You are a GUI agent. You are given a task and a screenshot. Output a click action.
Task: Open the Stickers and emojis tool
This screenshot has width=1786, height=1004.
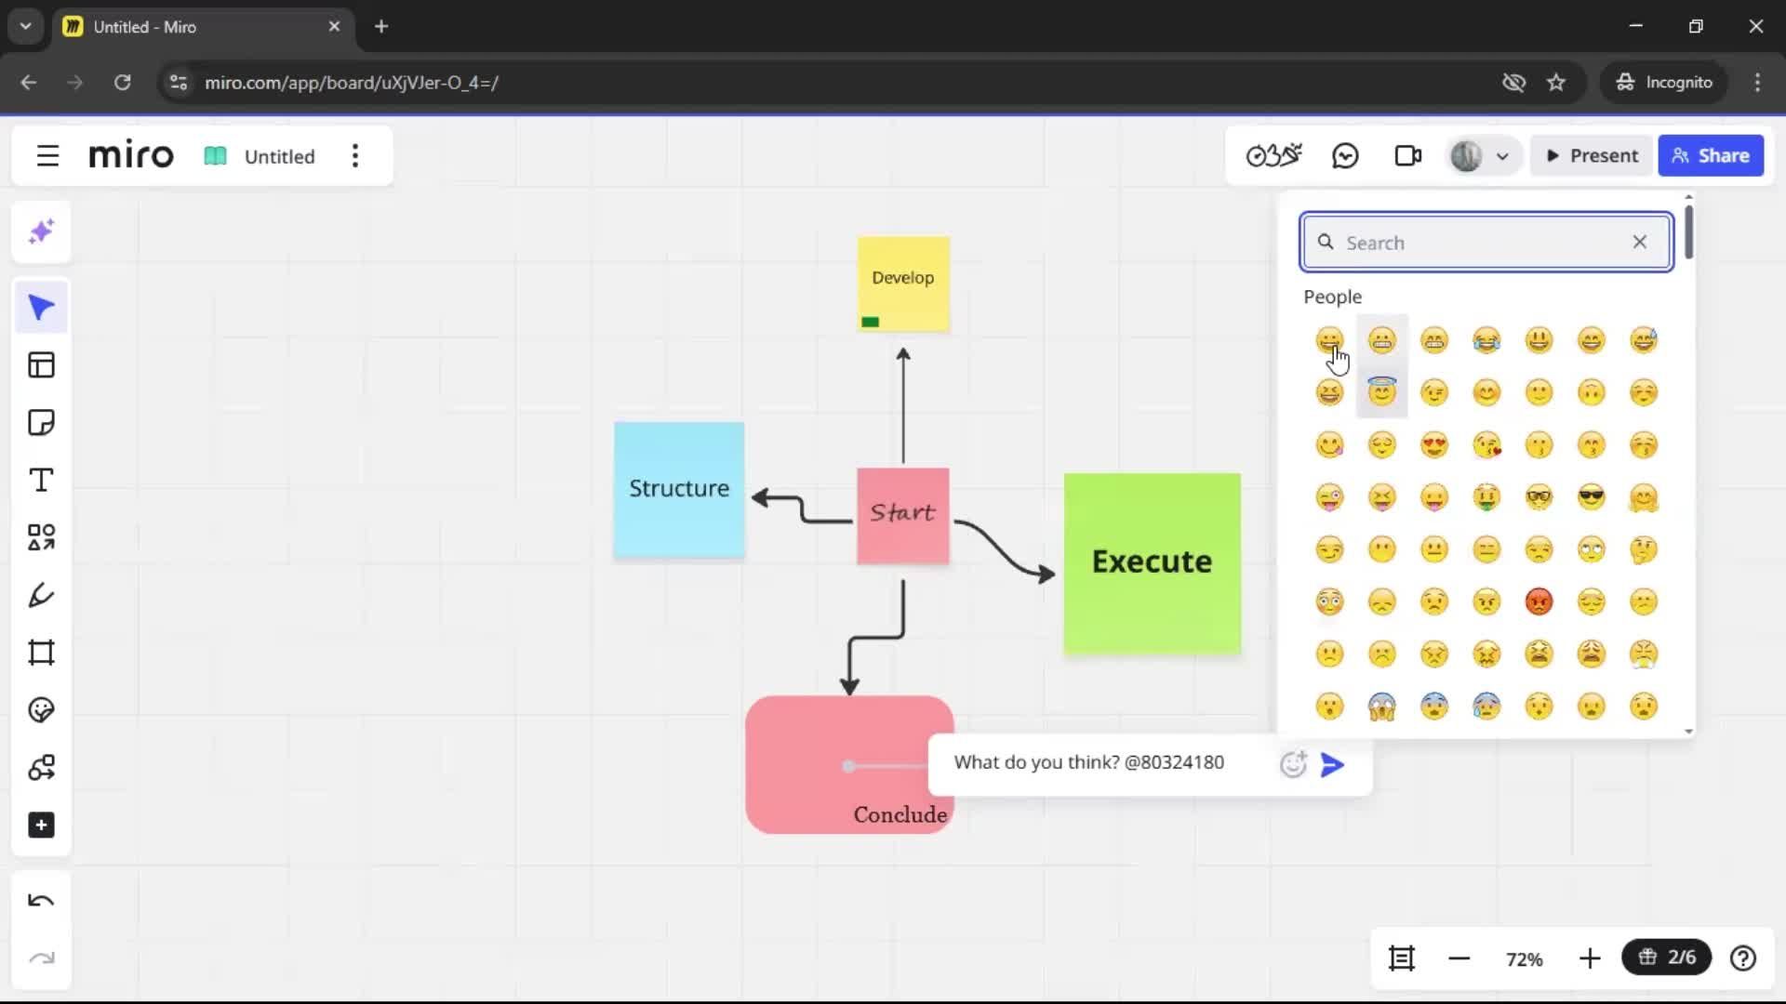pyautogui.click(x=41, y=710)
